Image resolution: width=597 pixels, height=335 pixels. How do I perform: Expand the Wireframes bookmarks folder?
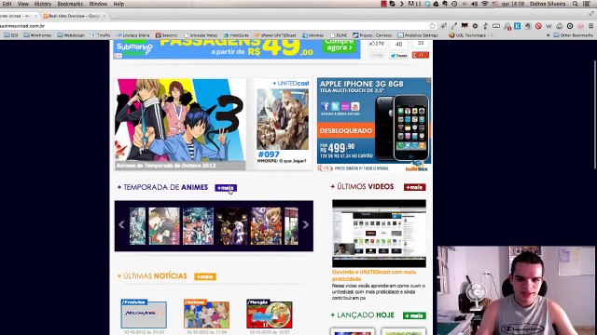point(37,35)
